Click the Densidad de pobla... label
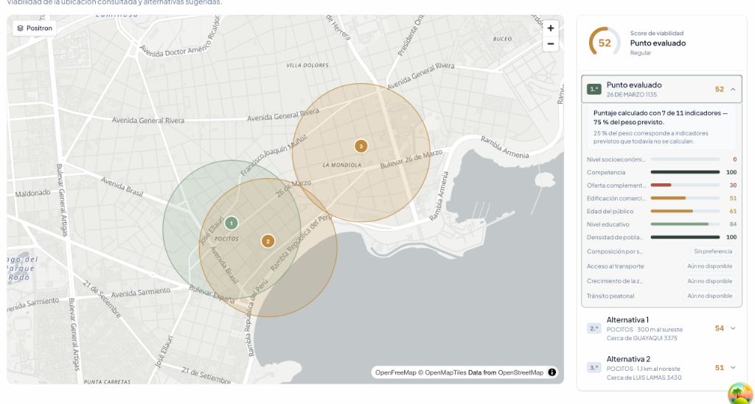 (x=615, y=237)
